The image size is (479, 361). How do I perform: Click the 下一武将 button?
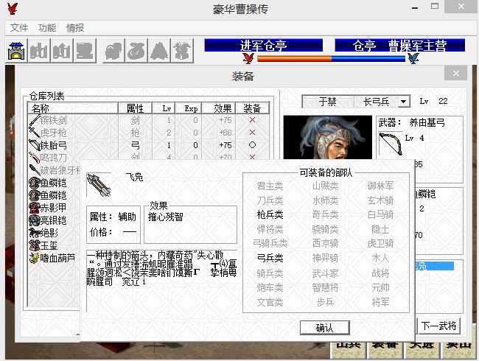point(439,326)
